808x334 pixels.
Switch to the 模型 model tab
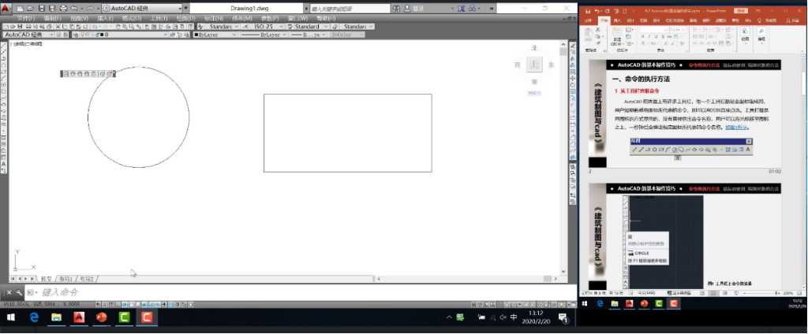pos(46,279)
